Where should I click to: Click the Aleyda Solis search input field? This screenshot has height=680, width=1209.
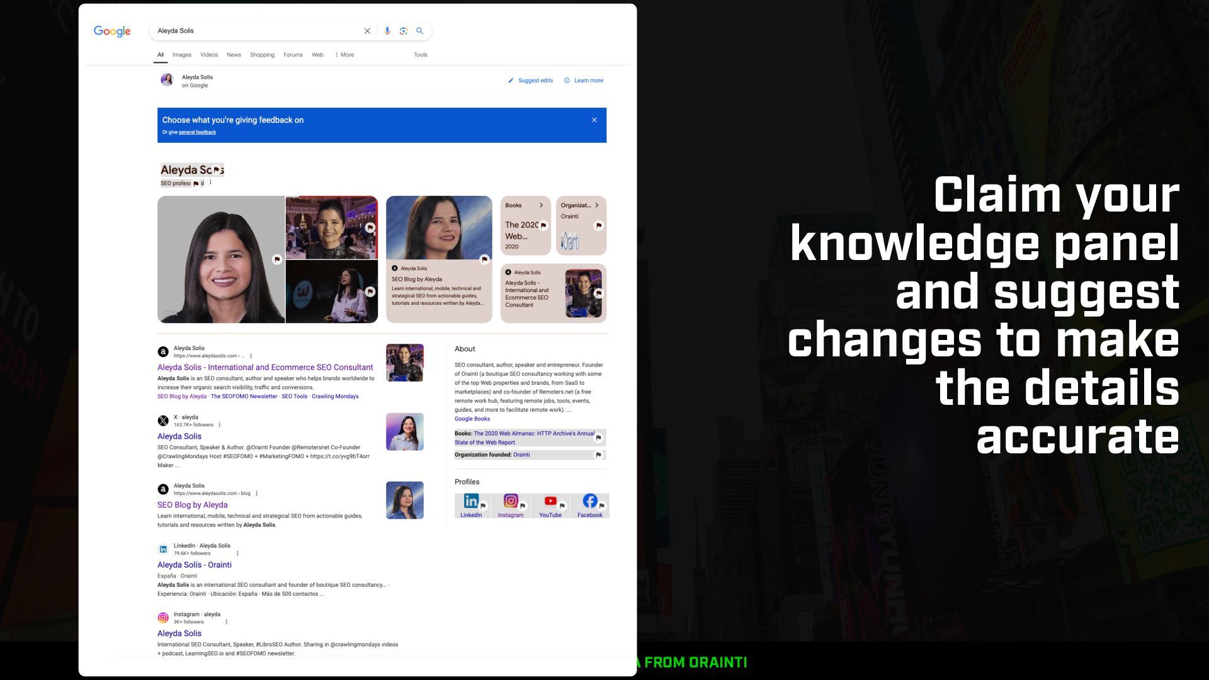pyautogui.click(x=252, y=31)
